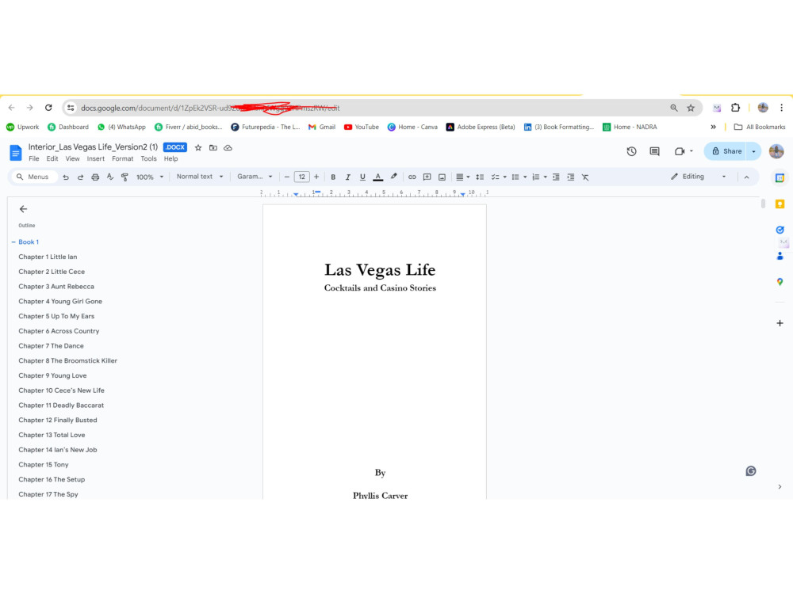Image resolution: width=793 pixels, height=594 pixels.
Task: Open the zoom level 100% dropdown
Action: [x=150, y=177]
